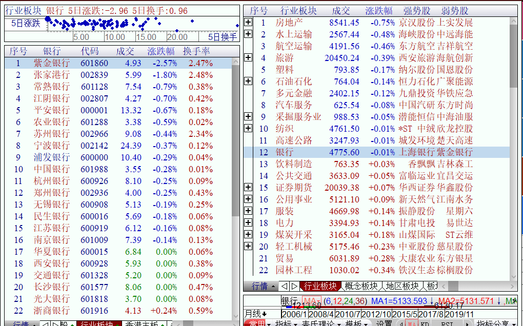Sort bank list by 涨跌幅 column header

[x=161, y=51]
